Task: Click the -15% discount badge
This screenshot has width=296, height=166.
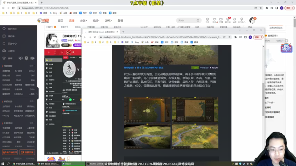Action: [195, 68]
